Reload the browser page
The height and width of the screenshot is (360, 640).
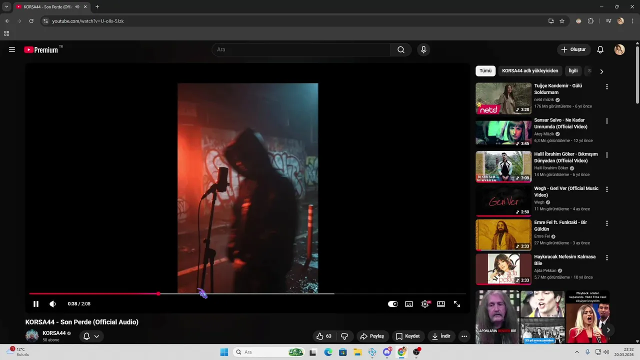[31, 21]
